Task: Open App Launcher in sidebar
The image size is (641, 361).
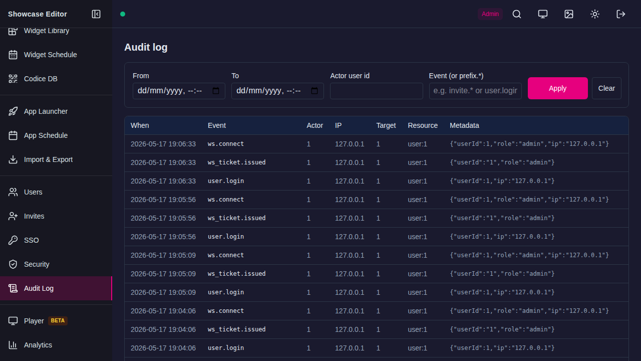Action: click(56, 111)
